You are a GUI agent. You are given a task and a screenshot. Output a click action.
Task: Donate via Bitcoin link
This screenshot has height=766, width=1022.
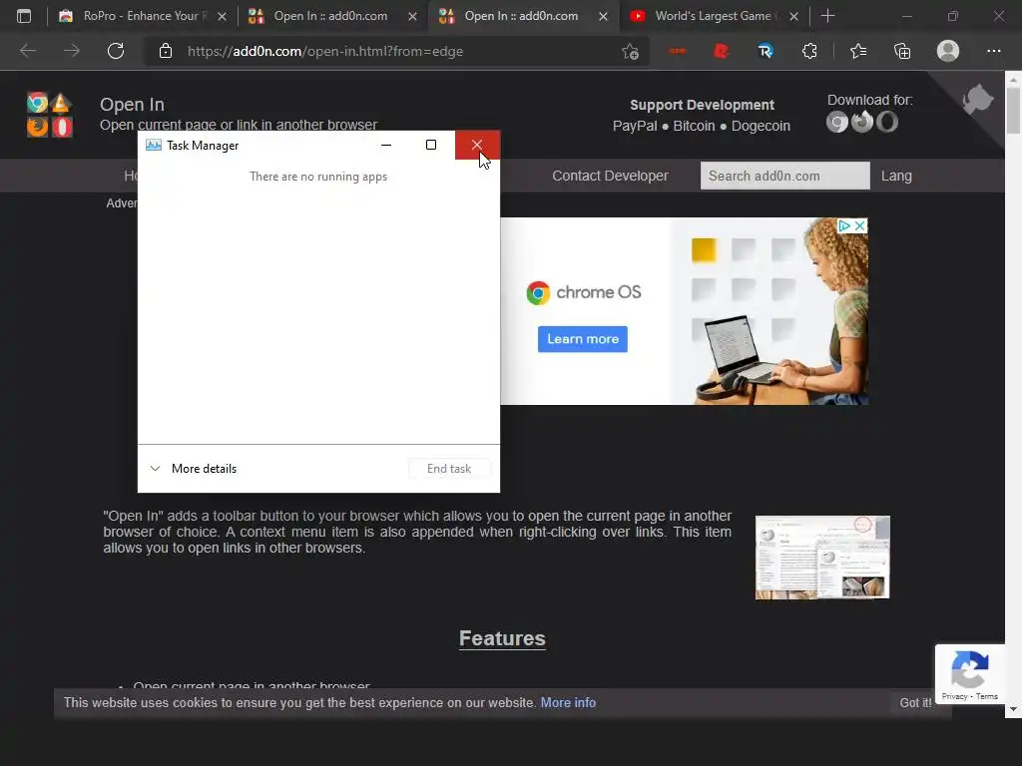[694, 126]
